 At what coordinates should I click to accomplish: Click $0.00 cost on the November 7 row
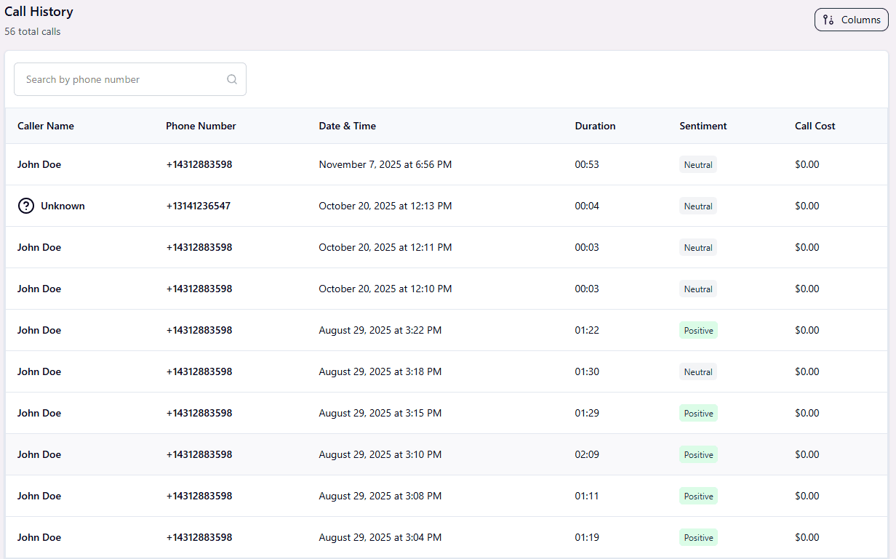click(x=807, y=164)
